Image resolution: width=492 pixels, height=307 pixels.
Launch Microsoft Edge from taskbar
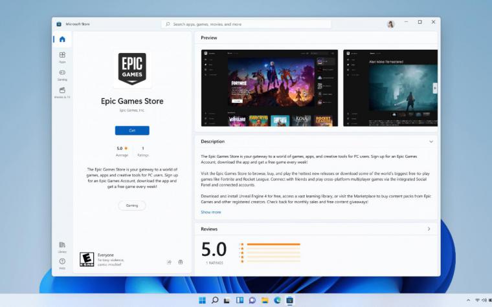pyautogui.click(x=277, y=301)
